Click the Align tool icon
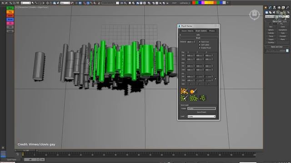 (x=125, y=3)
